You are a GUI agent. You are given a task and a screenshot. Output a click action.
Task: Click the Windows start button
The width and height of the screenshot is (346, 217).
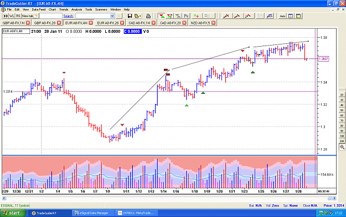(x=13, y=213)
